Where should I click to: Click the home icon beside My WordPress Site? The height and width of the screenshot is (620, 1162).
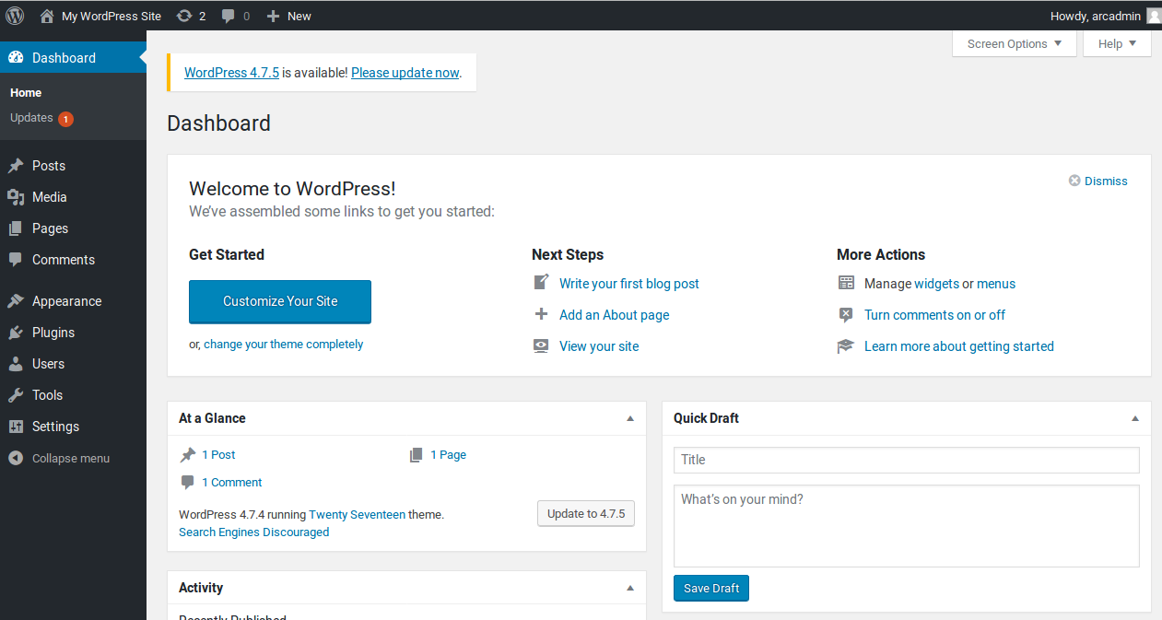[x=47, y=16]
